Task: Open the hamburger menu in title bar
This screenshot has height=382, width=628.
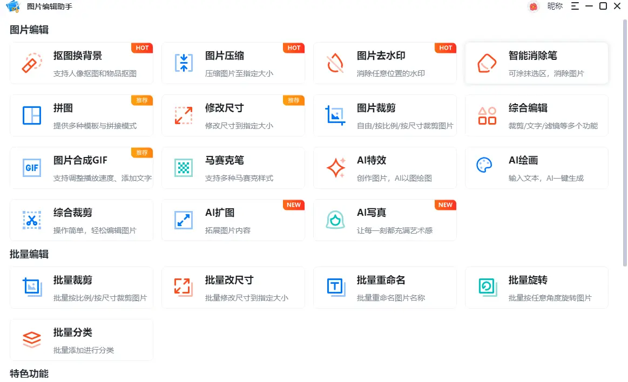Action: tap(575, 6)
